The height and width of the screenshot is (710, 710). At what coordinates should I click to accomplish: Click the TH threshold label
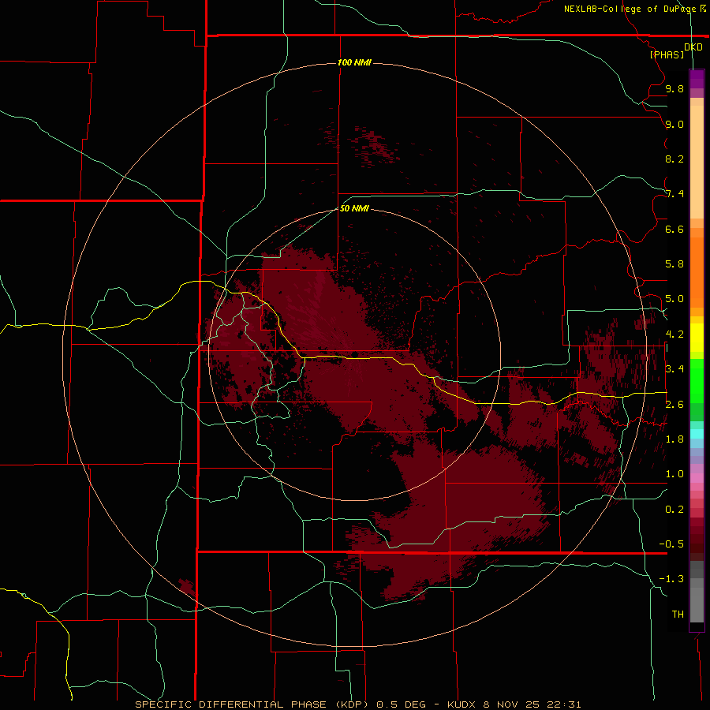[x=678, y=615]
